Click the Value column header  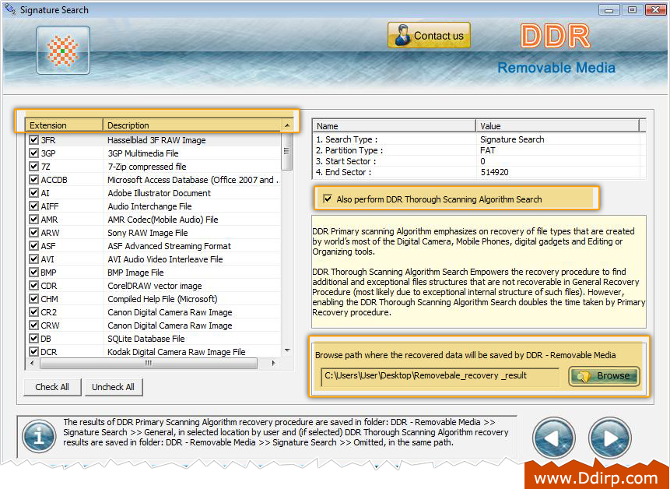click(x=558, y=126)
